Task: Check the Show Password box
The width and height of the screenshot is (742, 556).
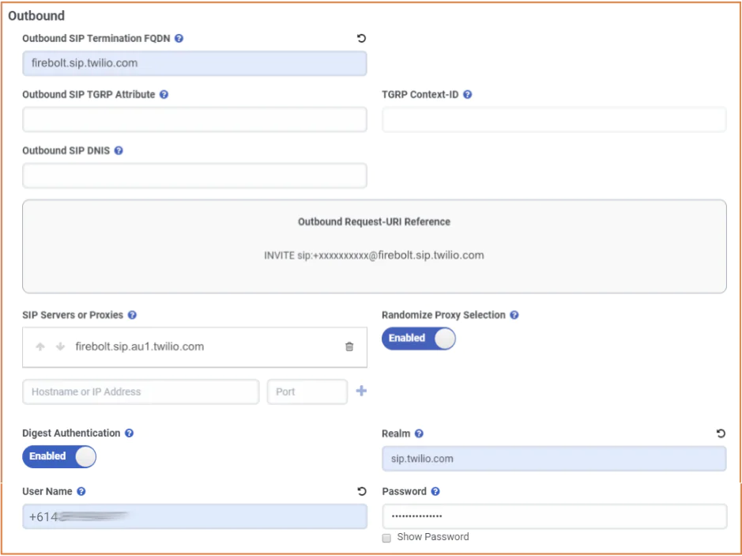Action: (386, 538)
